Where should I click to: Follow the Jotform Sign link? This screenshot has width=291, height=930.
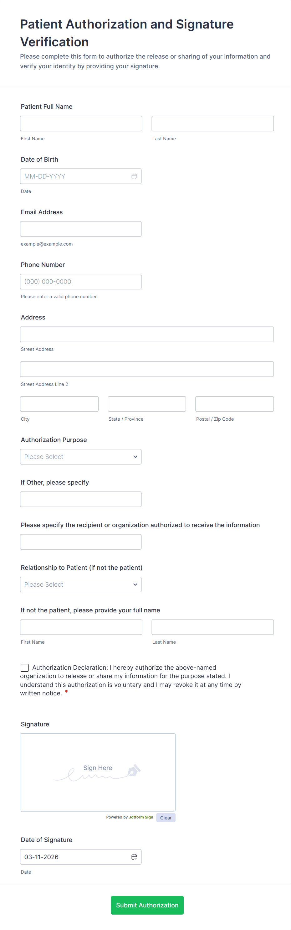click(x=141, y=817)
